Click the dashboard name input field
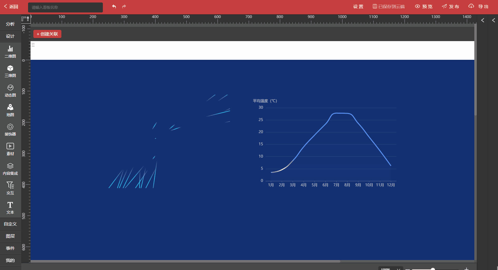This screenshot has height=270, width=498. click(x=65, y=7)
